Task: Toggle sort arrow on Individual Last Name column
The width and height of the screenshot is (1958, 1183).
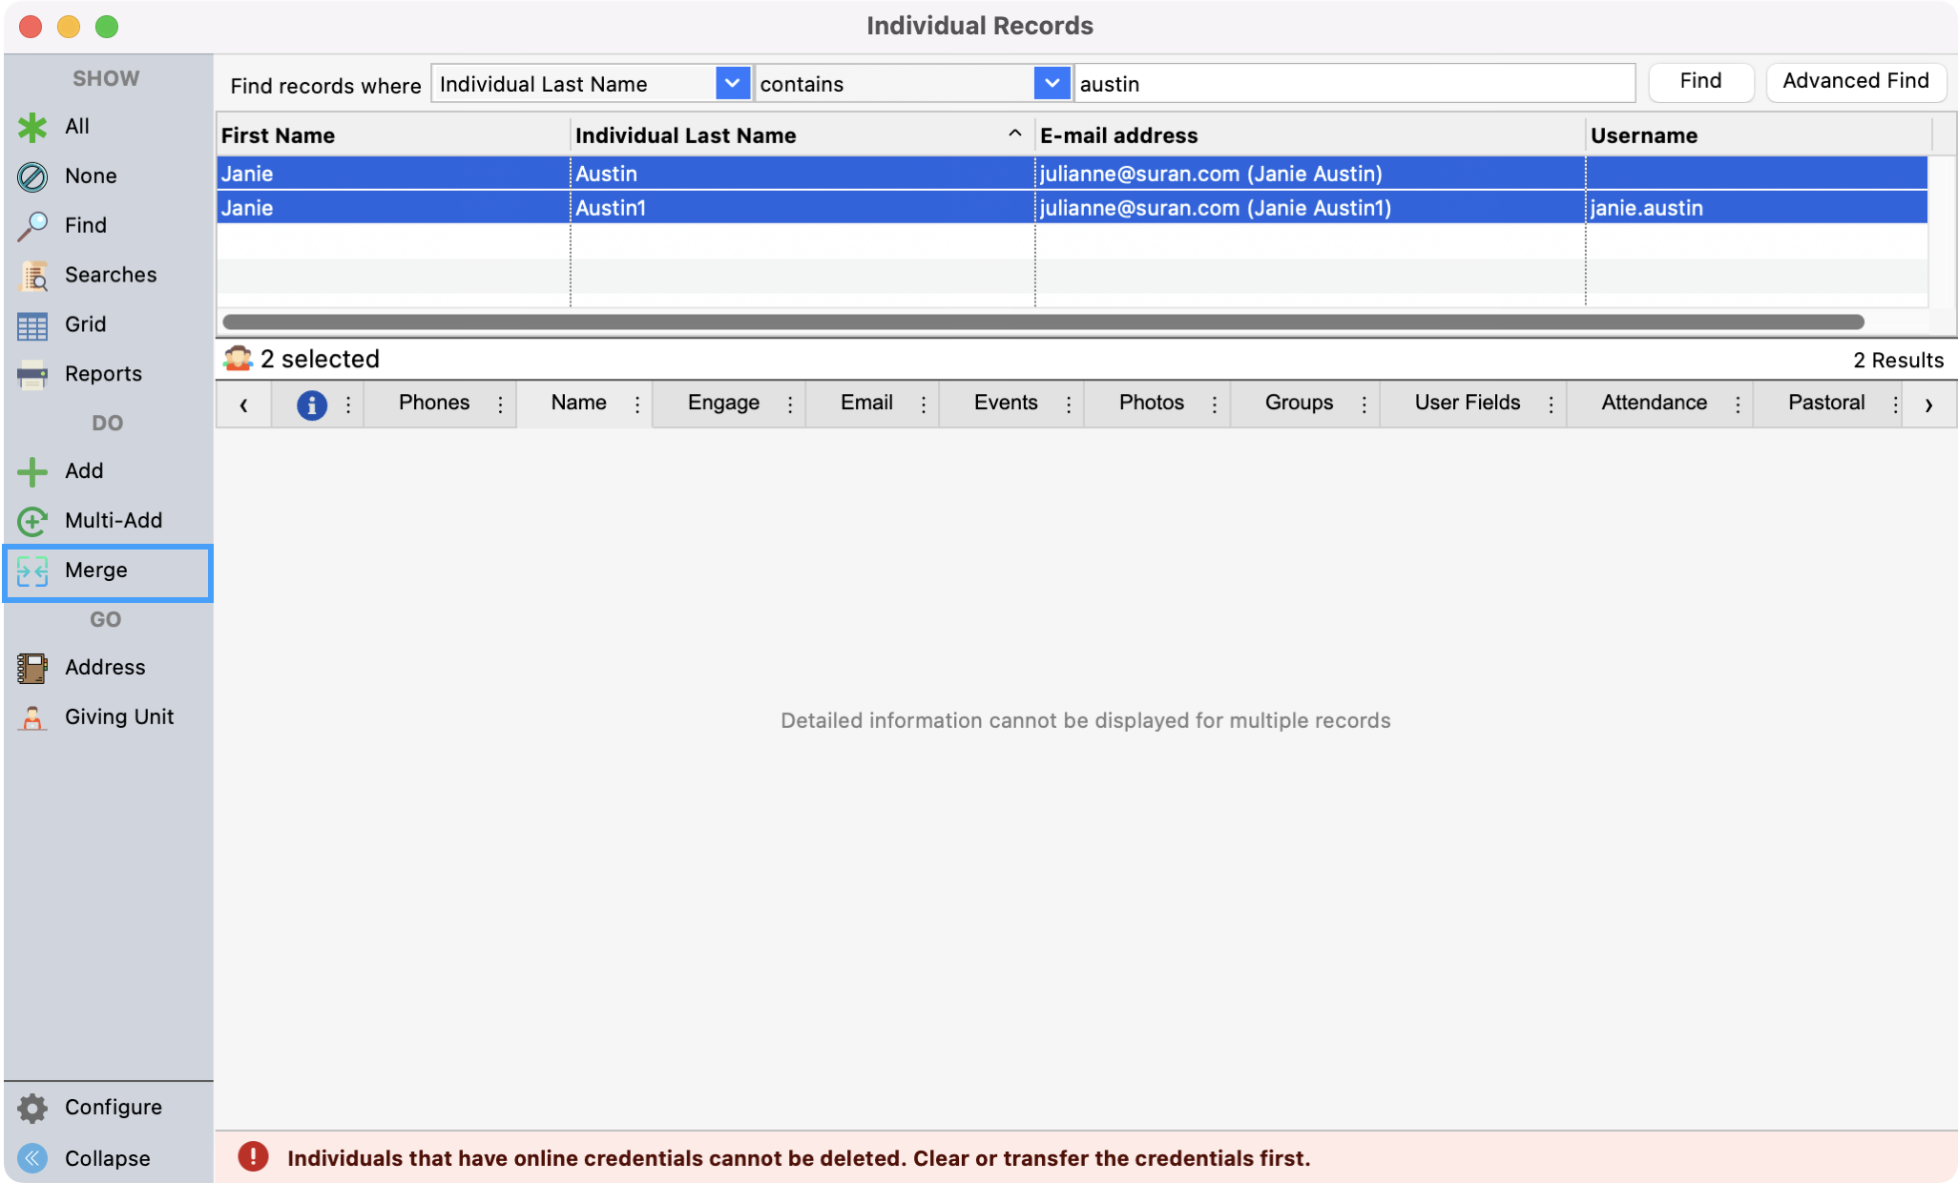Action: 1014,135
